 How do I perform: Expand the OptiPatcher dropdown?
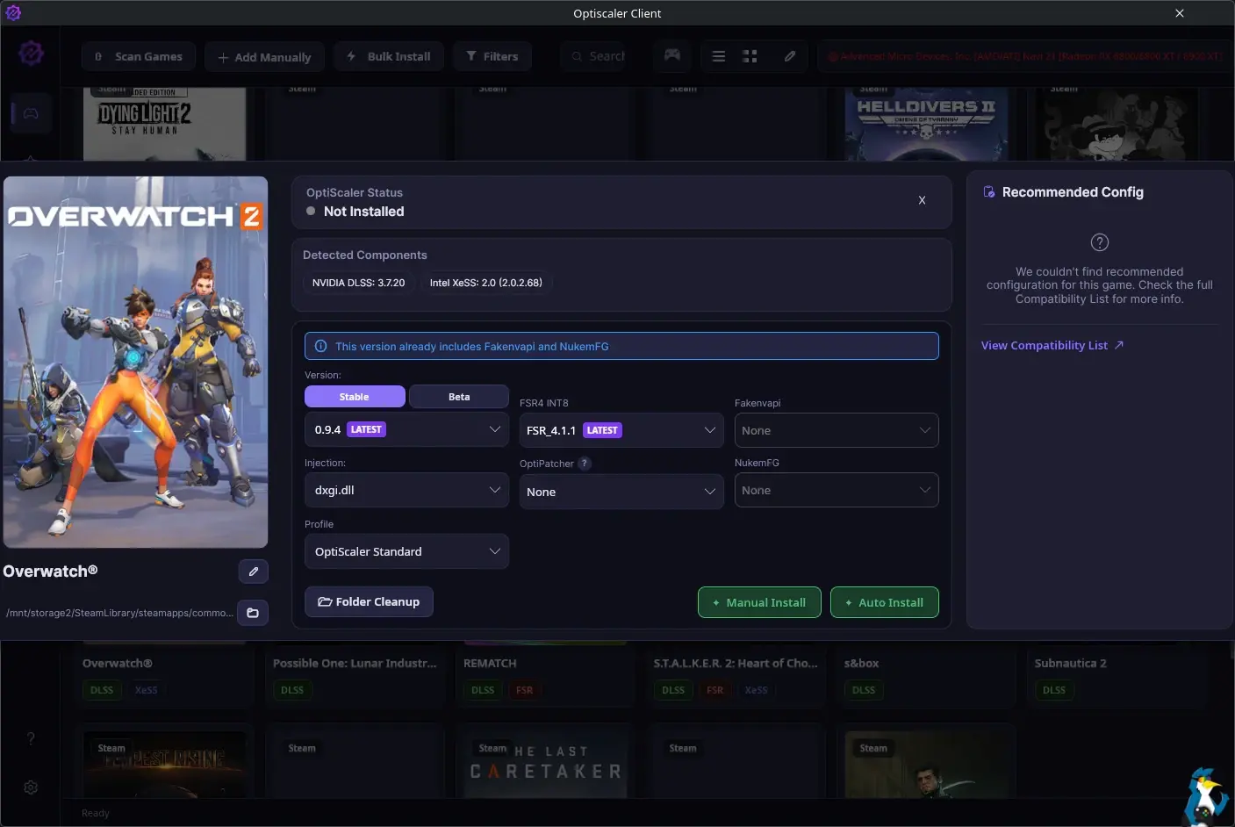tap(621, 492)
